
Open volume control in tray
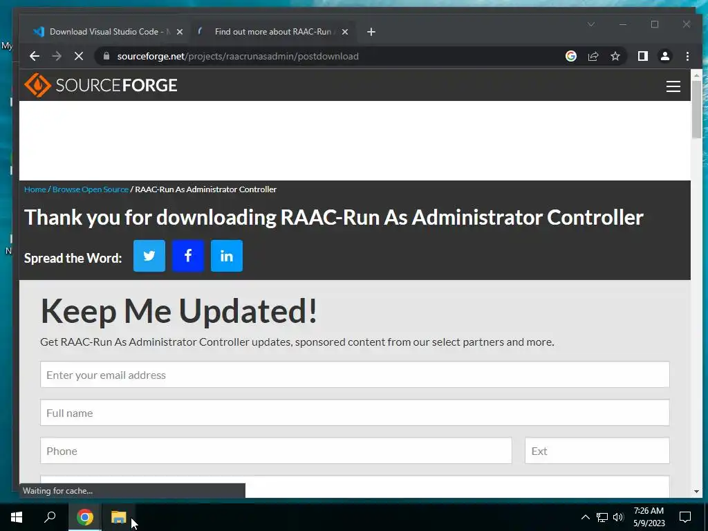point(618,517)
